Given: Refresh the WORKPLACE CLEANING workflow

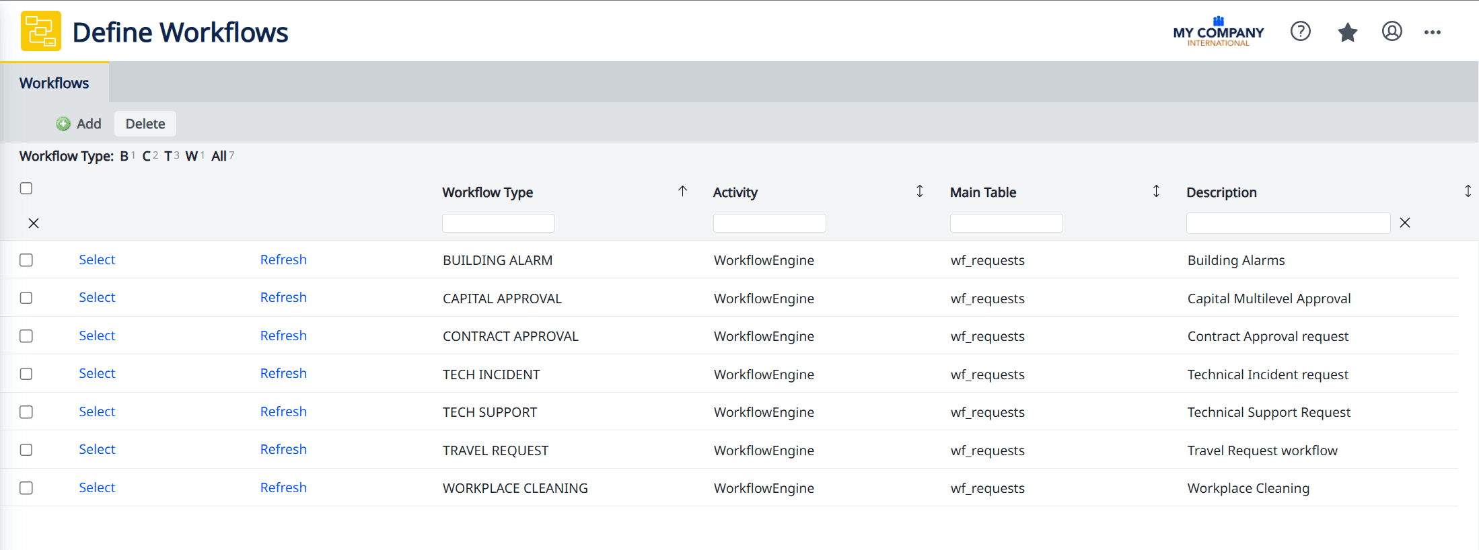Looking at the screenshot, I should (283, 487).
